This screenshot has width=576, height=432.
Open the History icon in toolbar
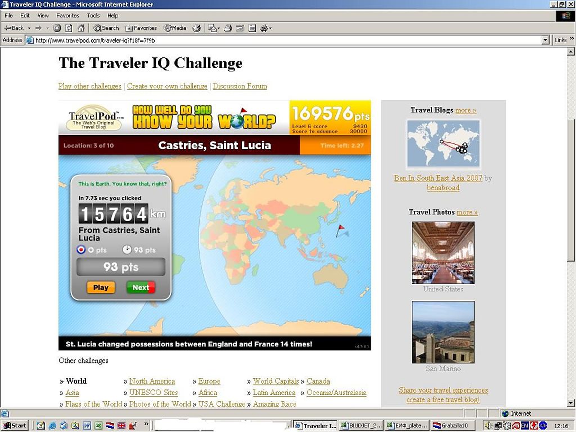(197, 28)
